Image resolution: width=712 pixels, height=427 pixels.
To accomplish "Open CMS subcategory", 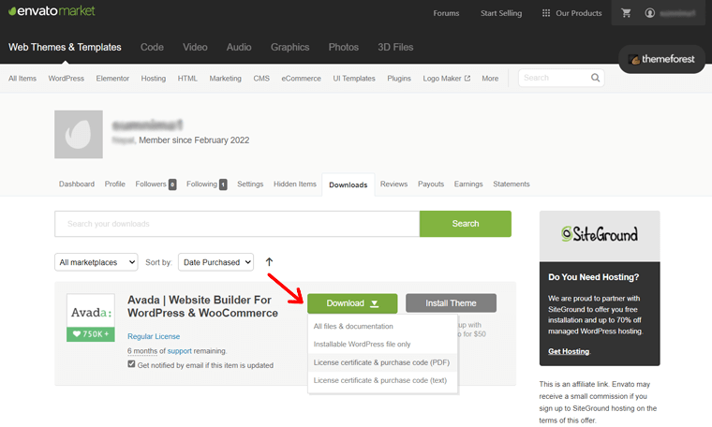I will [261, 79].
